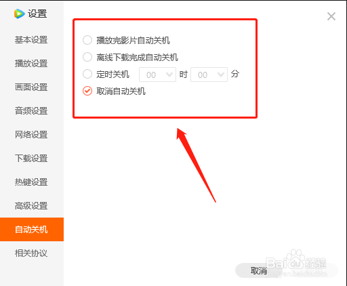
Task: Open 音频设置 section
Action: tap(32, 111)
